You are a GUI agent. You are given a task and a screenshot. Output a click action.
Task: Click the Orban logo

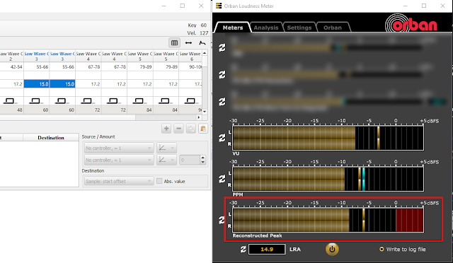click(x=411, y=23)
